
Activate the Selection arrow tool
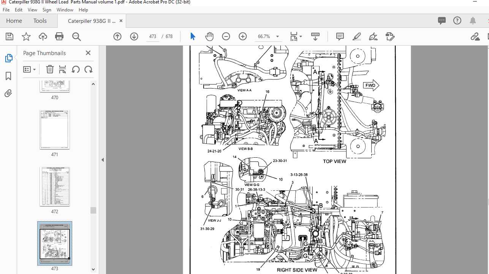click(193, 36)
